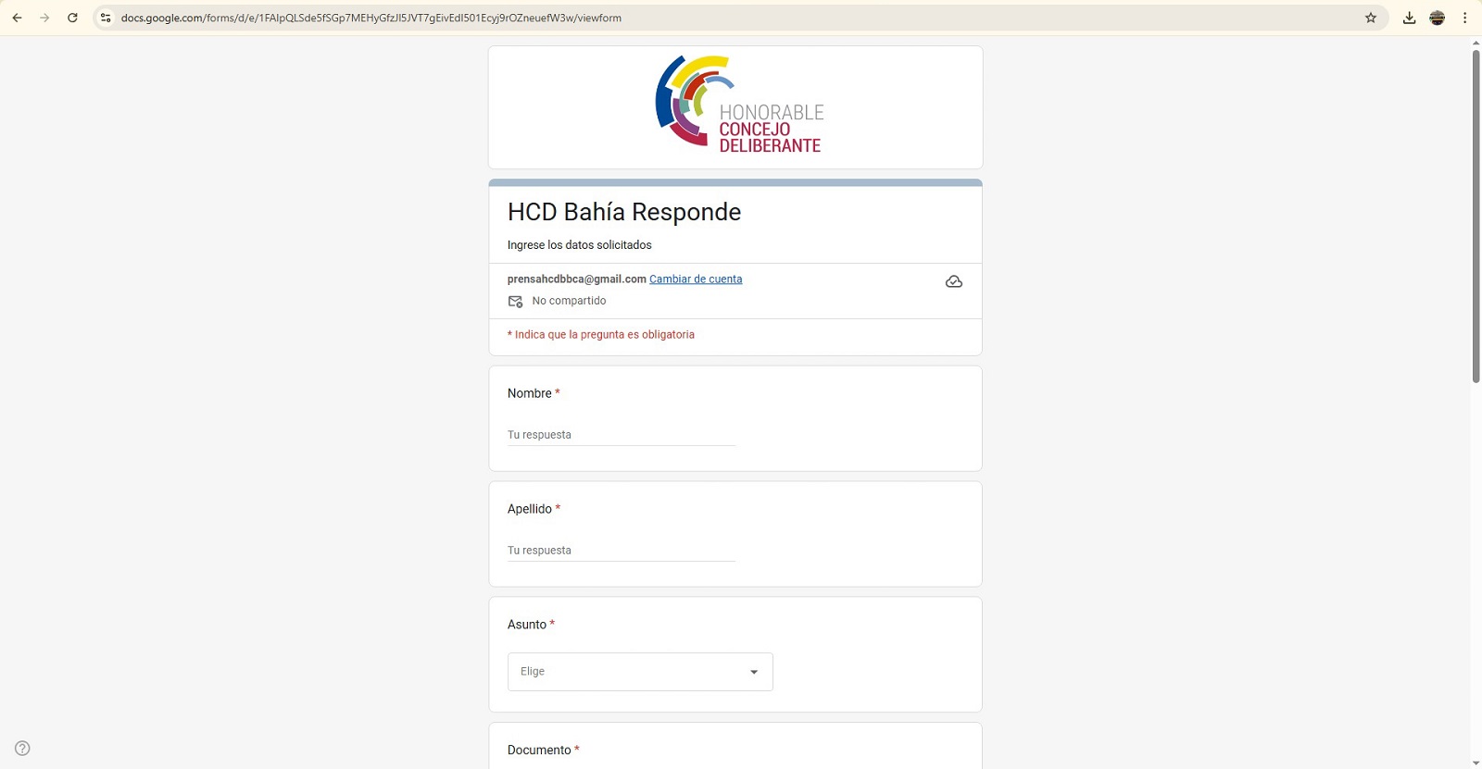Click the 'No compartido' email icon
This screenshot has width=1482, height=769.
click(516, 302)
